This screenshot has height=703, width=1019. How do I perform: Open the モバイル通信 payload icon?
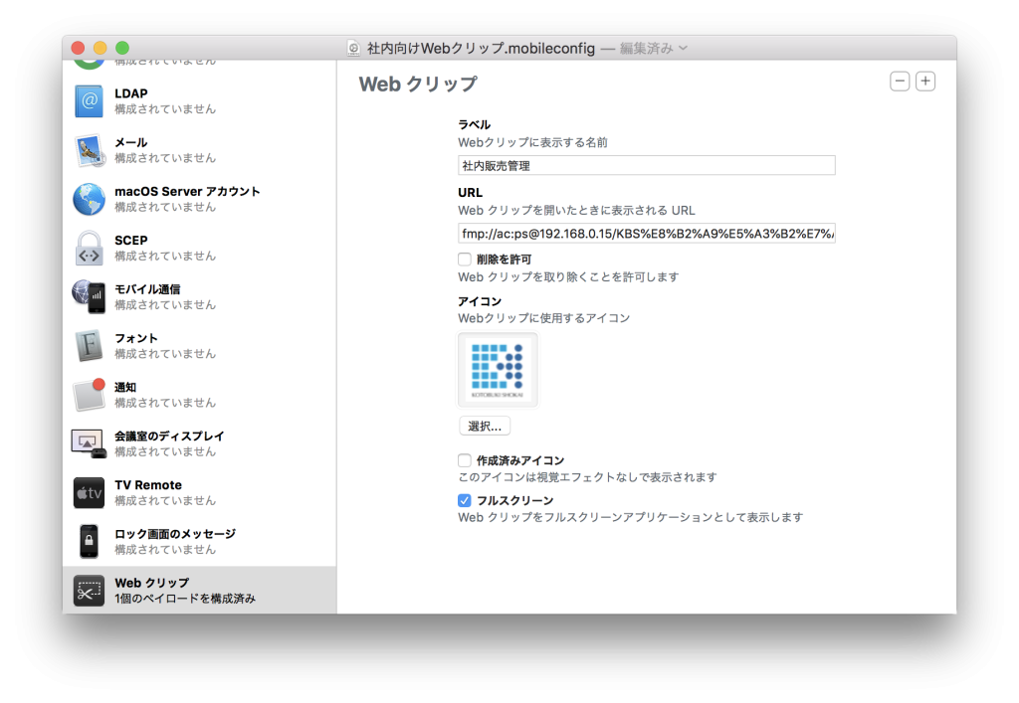pyautogui.click(x=89, y=296)
